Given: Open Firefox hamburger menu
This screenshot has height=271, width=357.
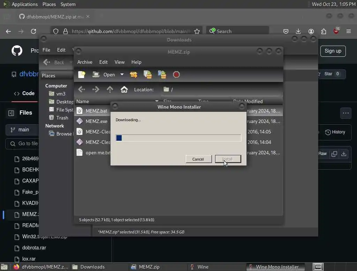Looking at the screenshot, I should pyautogui.click(x=349, y=31).
